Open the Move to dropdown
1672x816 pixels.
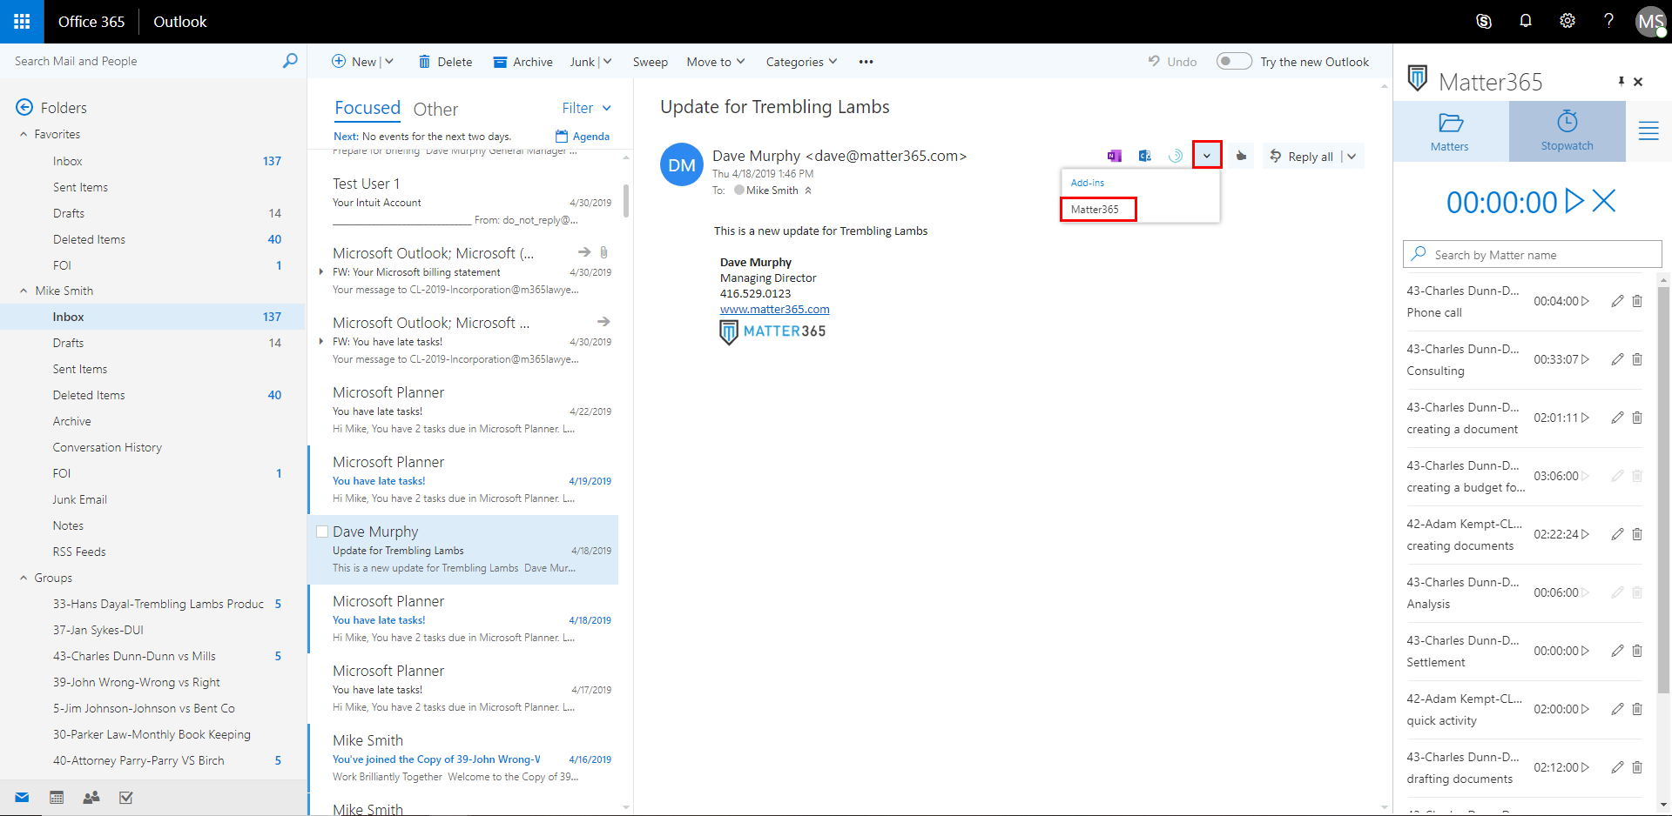716,62
